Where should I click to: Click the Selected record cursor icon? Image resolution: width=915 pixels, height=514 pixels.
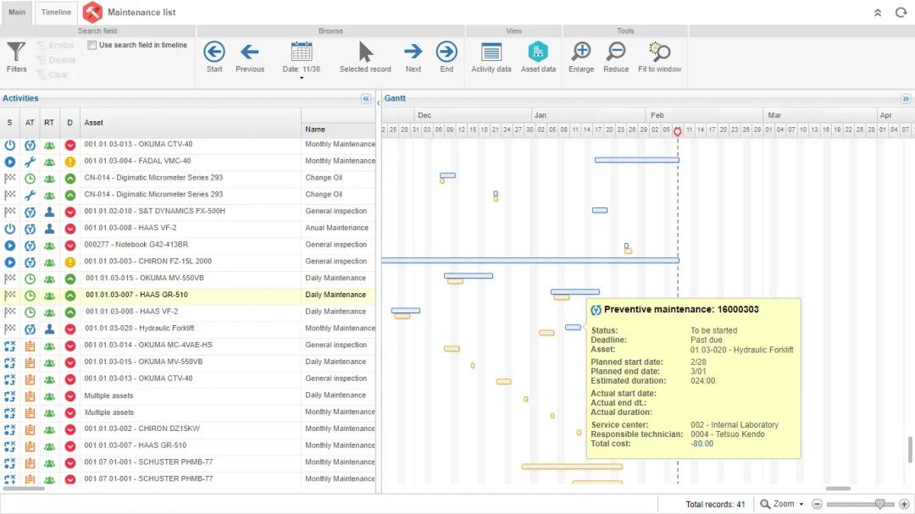(365, 57)
